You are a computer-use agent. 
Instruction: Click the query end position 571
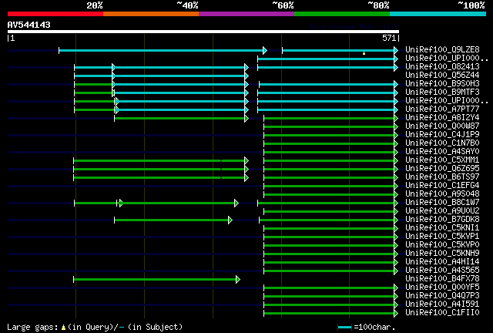389,38
